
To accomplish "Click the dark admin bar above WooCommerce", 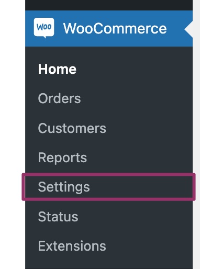I will (x=109, y=5).
